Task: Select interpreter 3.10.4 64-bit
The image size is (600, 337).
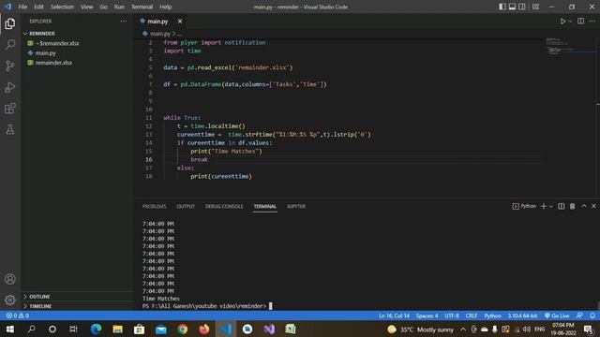Action: click(x=522, y=315)
